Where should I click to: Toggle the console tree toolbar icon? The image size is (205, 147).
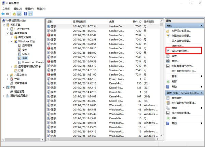pyautogui.click(x=19, y=14)
